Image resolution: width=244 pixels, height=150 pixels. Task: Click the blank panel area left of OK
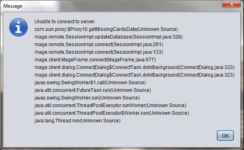[x=109, y=136]
